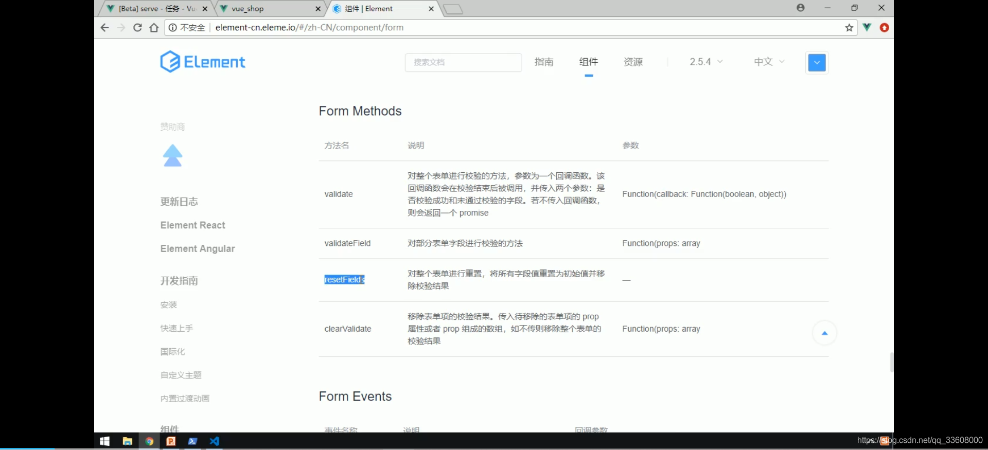Bookmark this page with the star icon
This screenshot has width=988, height=450.
pyautogui.click(x=849, y=28)
